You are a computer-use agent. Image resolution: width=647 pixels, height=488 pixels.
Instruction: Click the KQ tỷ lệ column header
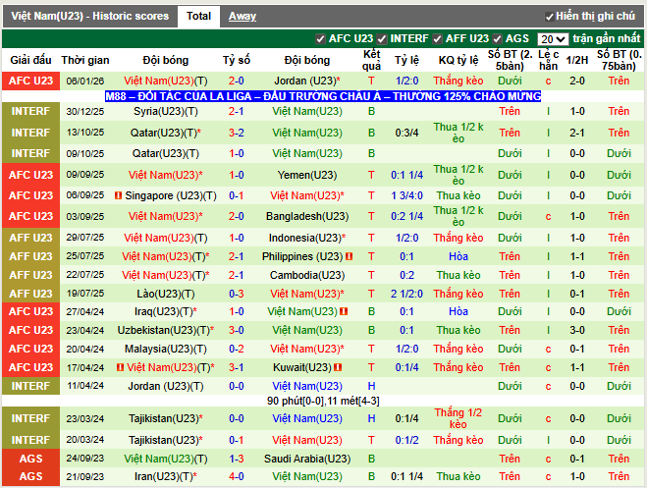458,60
